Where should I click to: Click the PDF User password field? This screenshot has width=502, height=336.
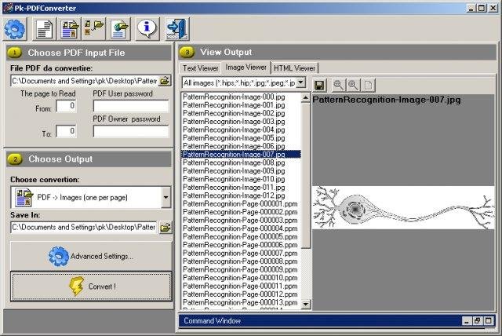[131, 106]
